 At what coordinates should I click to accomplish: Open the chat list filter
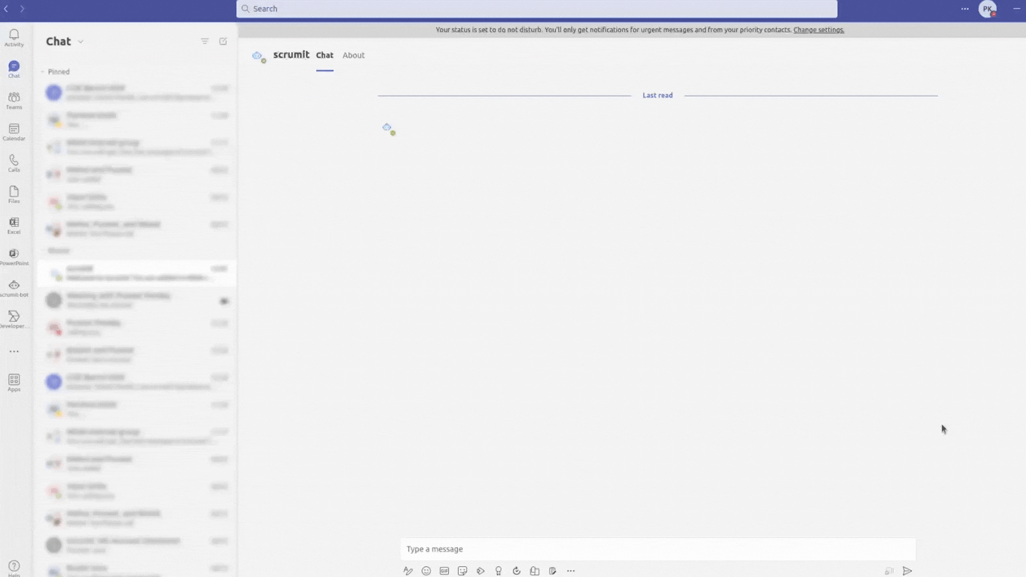(205, 41)
